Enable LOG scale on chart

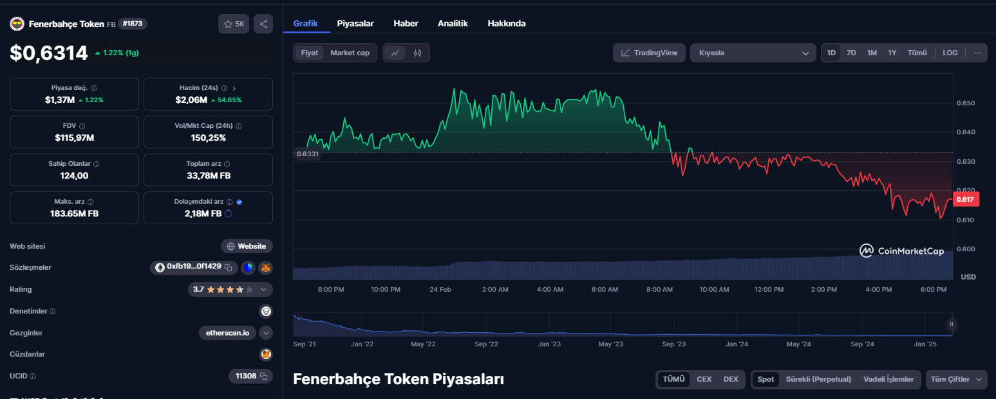[950, 53]
